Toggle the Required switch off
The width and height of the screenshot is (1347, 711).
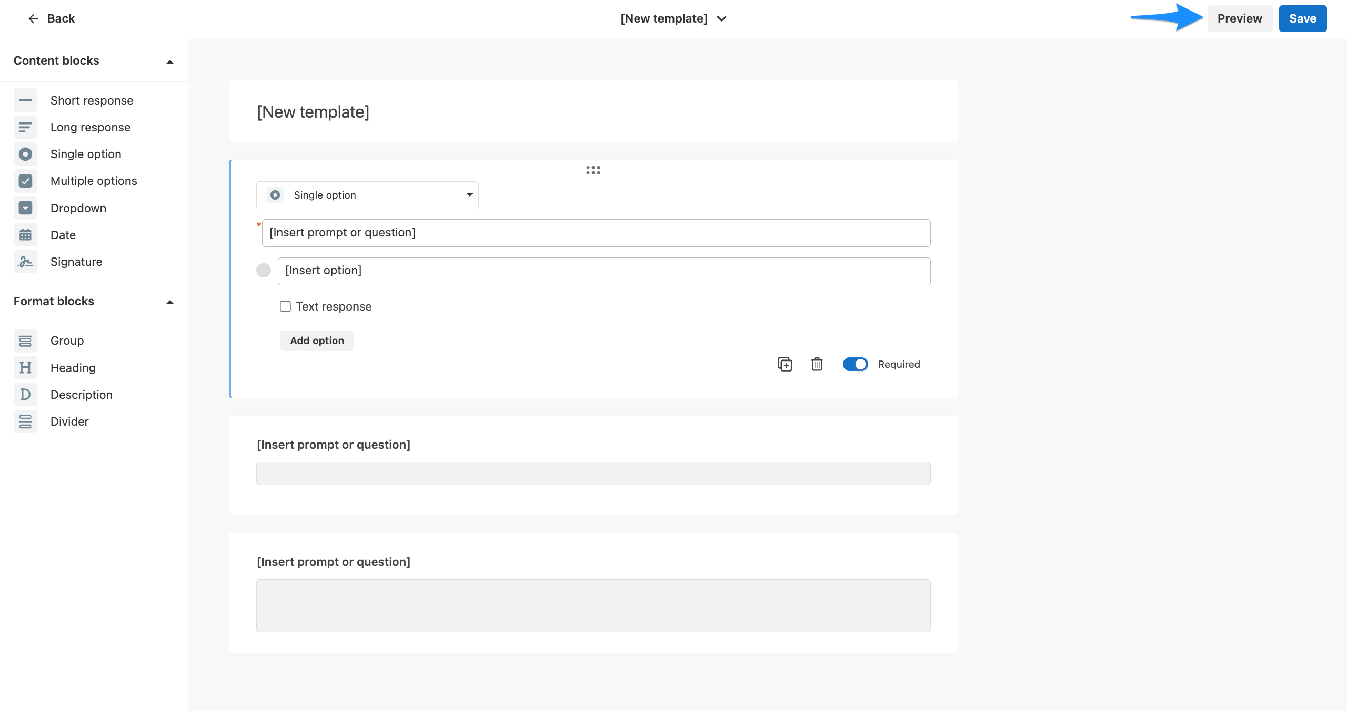855,364
